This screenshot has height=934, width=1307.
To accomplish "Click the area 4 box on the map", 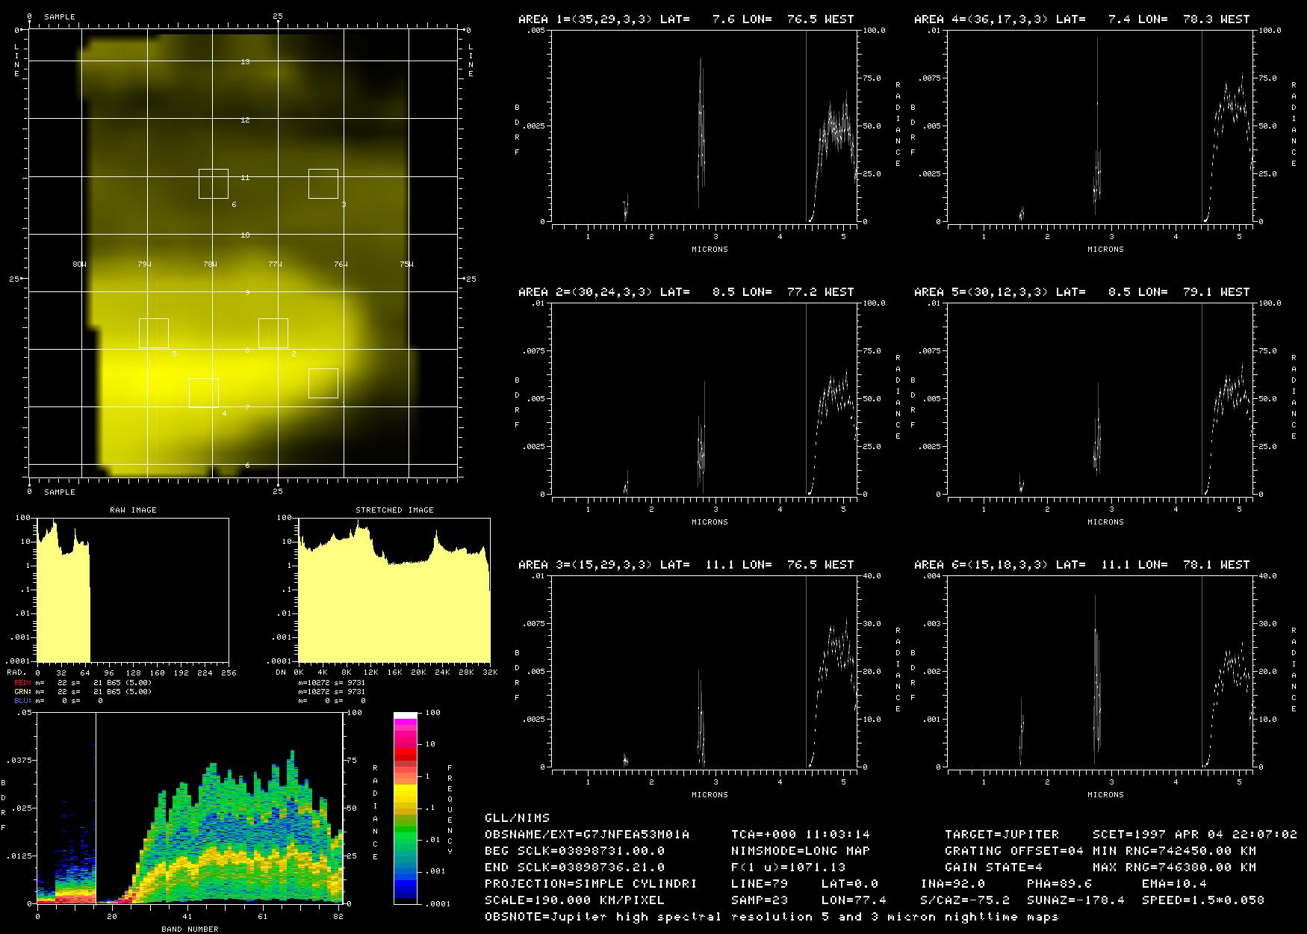I will pos(204,393).
